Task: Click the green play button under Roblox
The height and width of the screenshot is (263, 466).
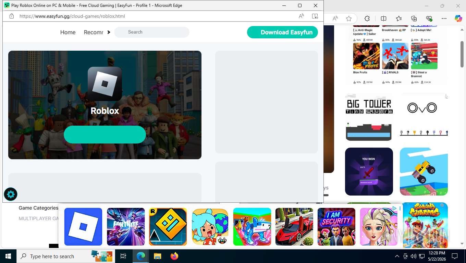Action: pyautogui.click(x=105, y=135)
